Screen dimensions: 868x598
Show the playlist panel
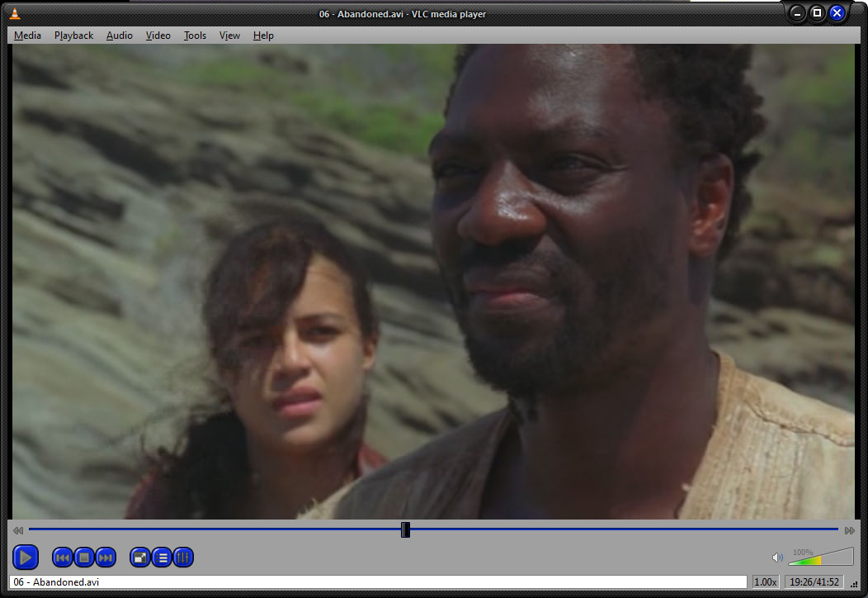tap(162, 557)
